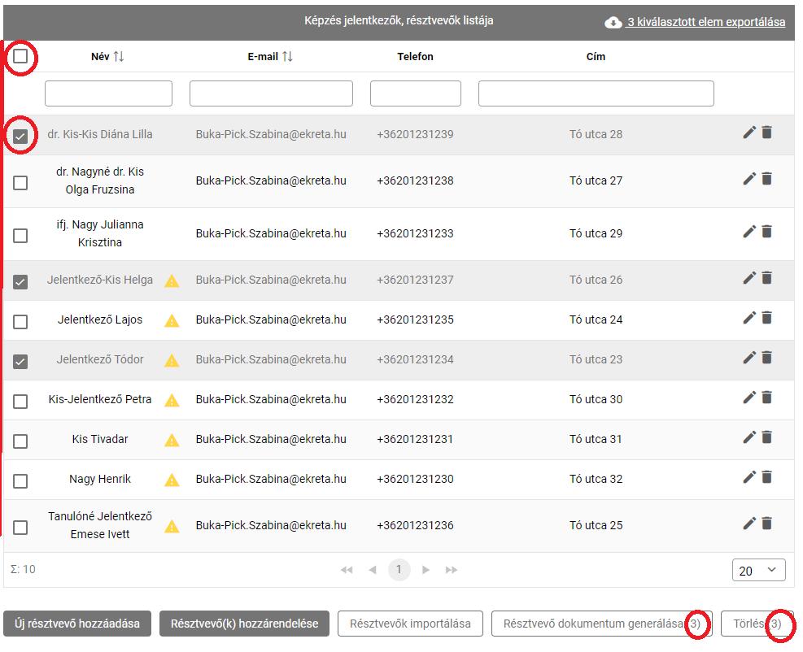
Task: Select page 1 in pagination
Action: [x=399, y=570]
